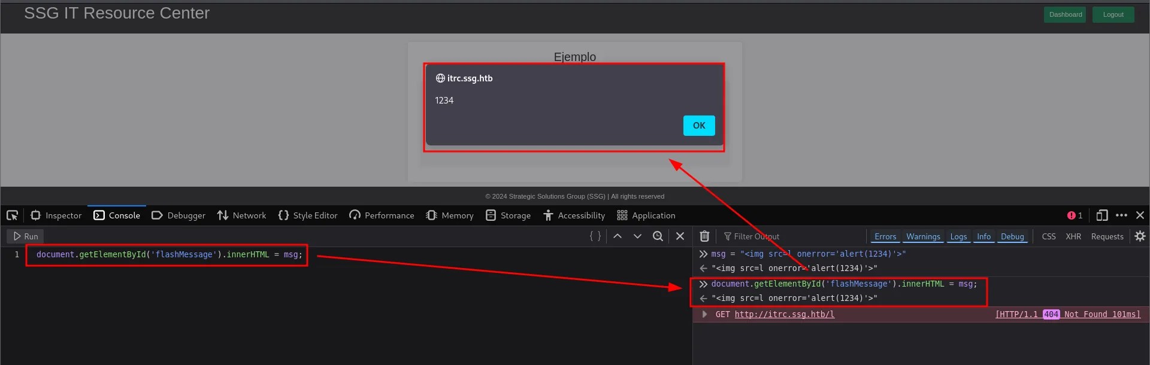Open the http://itrc.ssg.htb/l link
Image resolution: width=1150 pixels, height=365 pixels.
point(784,314)
